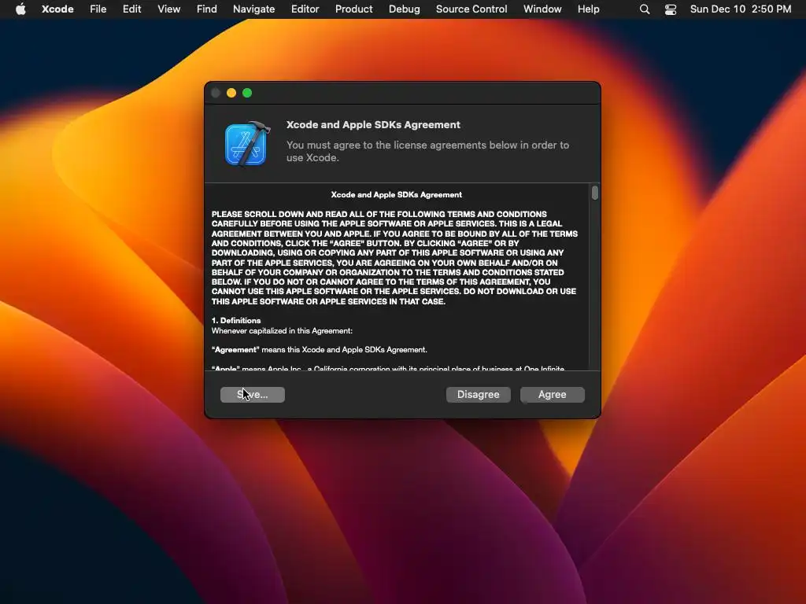Open the Find menu
The width and height of the screenshot is (806, 604).
tap(207, 9)
